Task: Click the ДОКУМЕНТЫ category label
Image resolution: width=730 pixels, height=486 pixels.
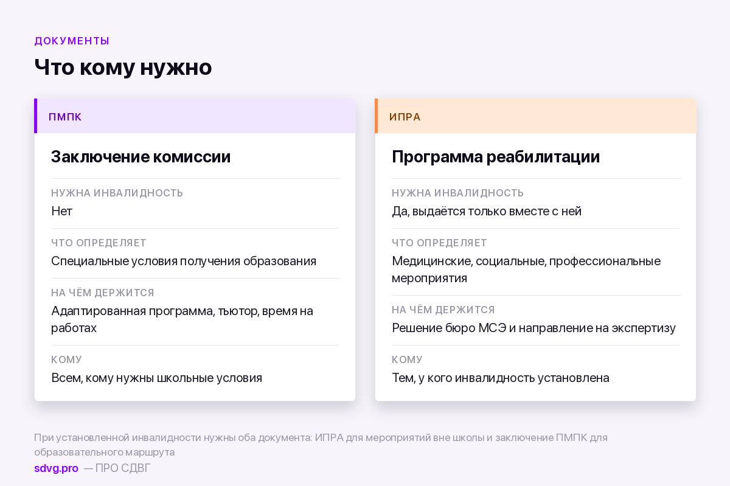Action: click(72, 41)
